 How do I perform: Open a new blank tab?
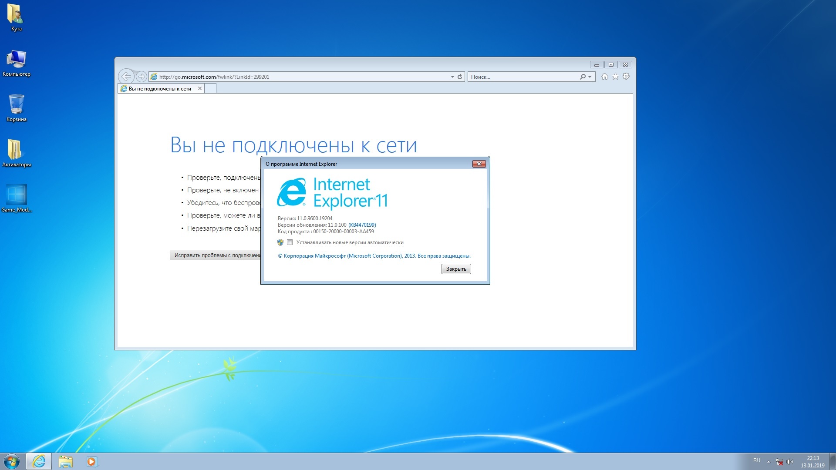(x=210, y=88)
